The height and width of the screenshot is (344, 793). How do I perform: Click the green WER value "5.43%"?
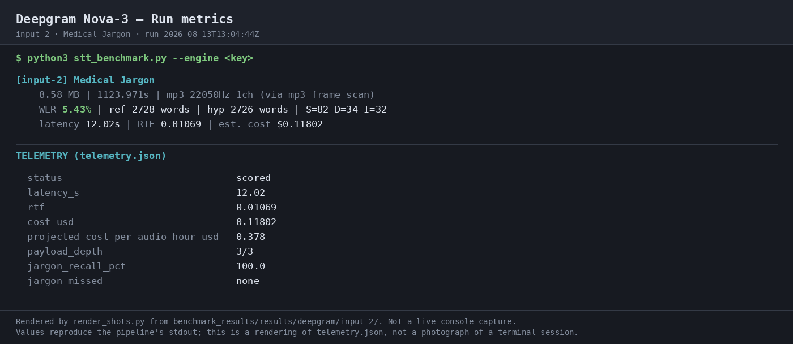tap(76, 110)
